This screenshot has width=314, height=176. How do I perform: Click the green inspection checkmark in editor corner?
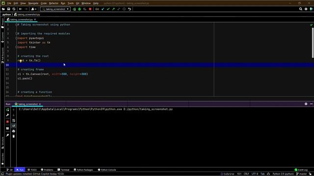click(311, 25)
